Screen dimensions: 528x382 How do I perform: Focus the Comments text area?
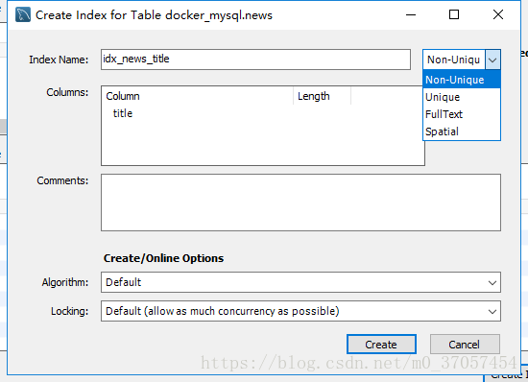point(300,203)
